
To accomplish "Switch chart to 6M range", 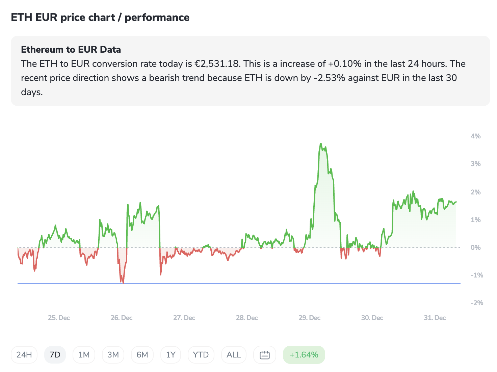I will pyautogui.click(x=142, y=355).
